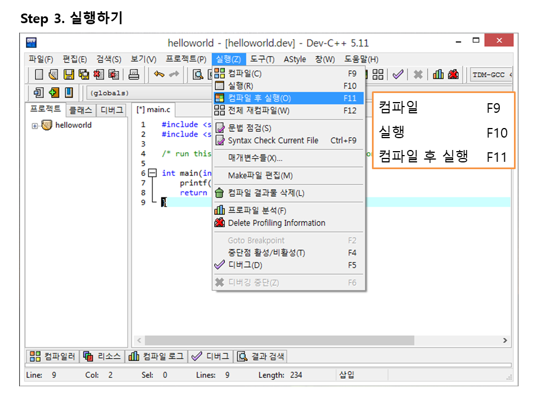Viewport: 541px width, 406px height.
Task: Close the open 실행(Z) menu header
Action: (x=229, y=59)
